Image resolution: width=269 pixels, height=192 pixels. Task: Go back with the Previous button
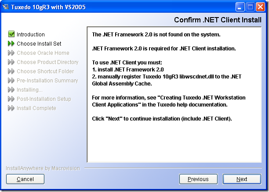pos(198,179)
